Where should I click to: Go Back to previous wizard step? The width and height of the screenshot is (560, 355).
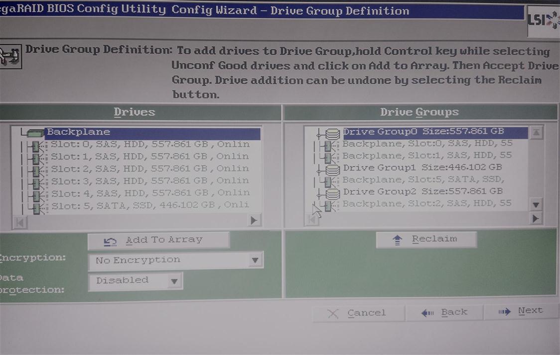click(x=444, y=313)
